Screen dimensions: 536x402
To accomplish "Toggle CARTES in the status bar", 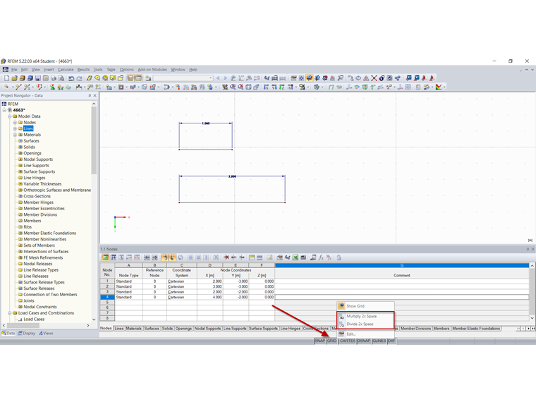I will [x=348, y=341].
